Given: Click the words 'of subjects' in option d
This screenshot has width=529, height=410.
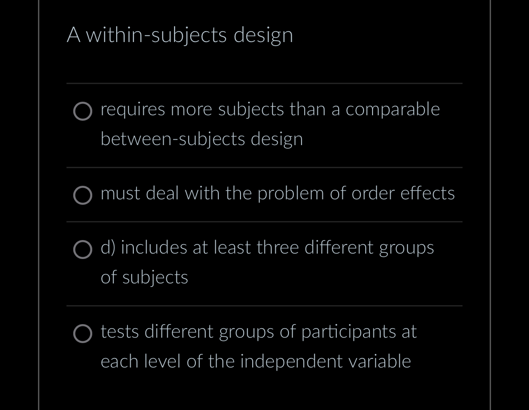Looking at the screenshot, I should (144, 277).
